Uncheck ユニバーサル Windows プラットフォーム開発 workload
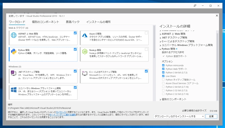 [75, 88]
